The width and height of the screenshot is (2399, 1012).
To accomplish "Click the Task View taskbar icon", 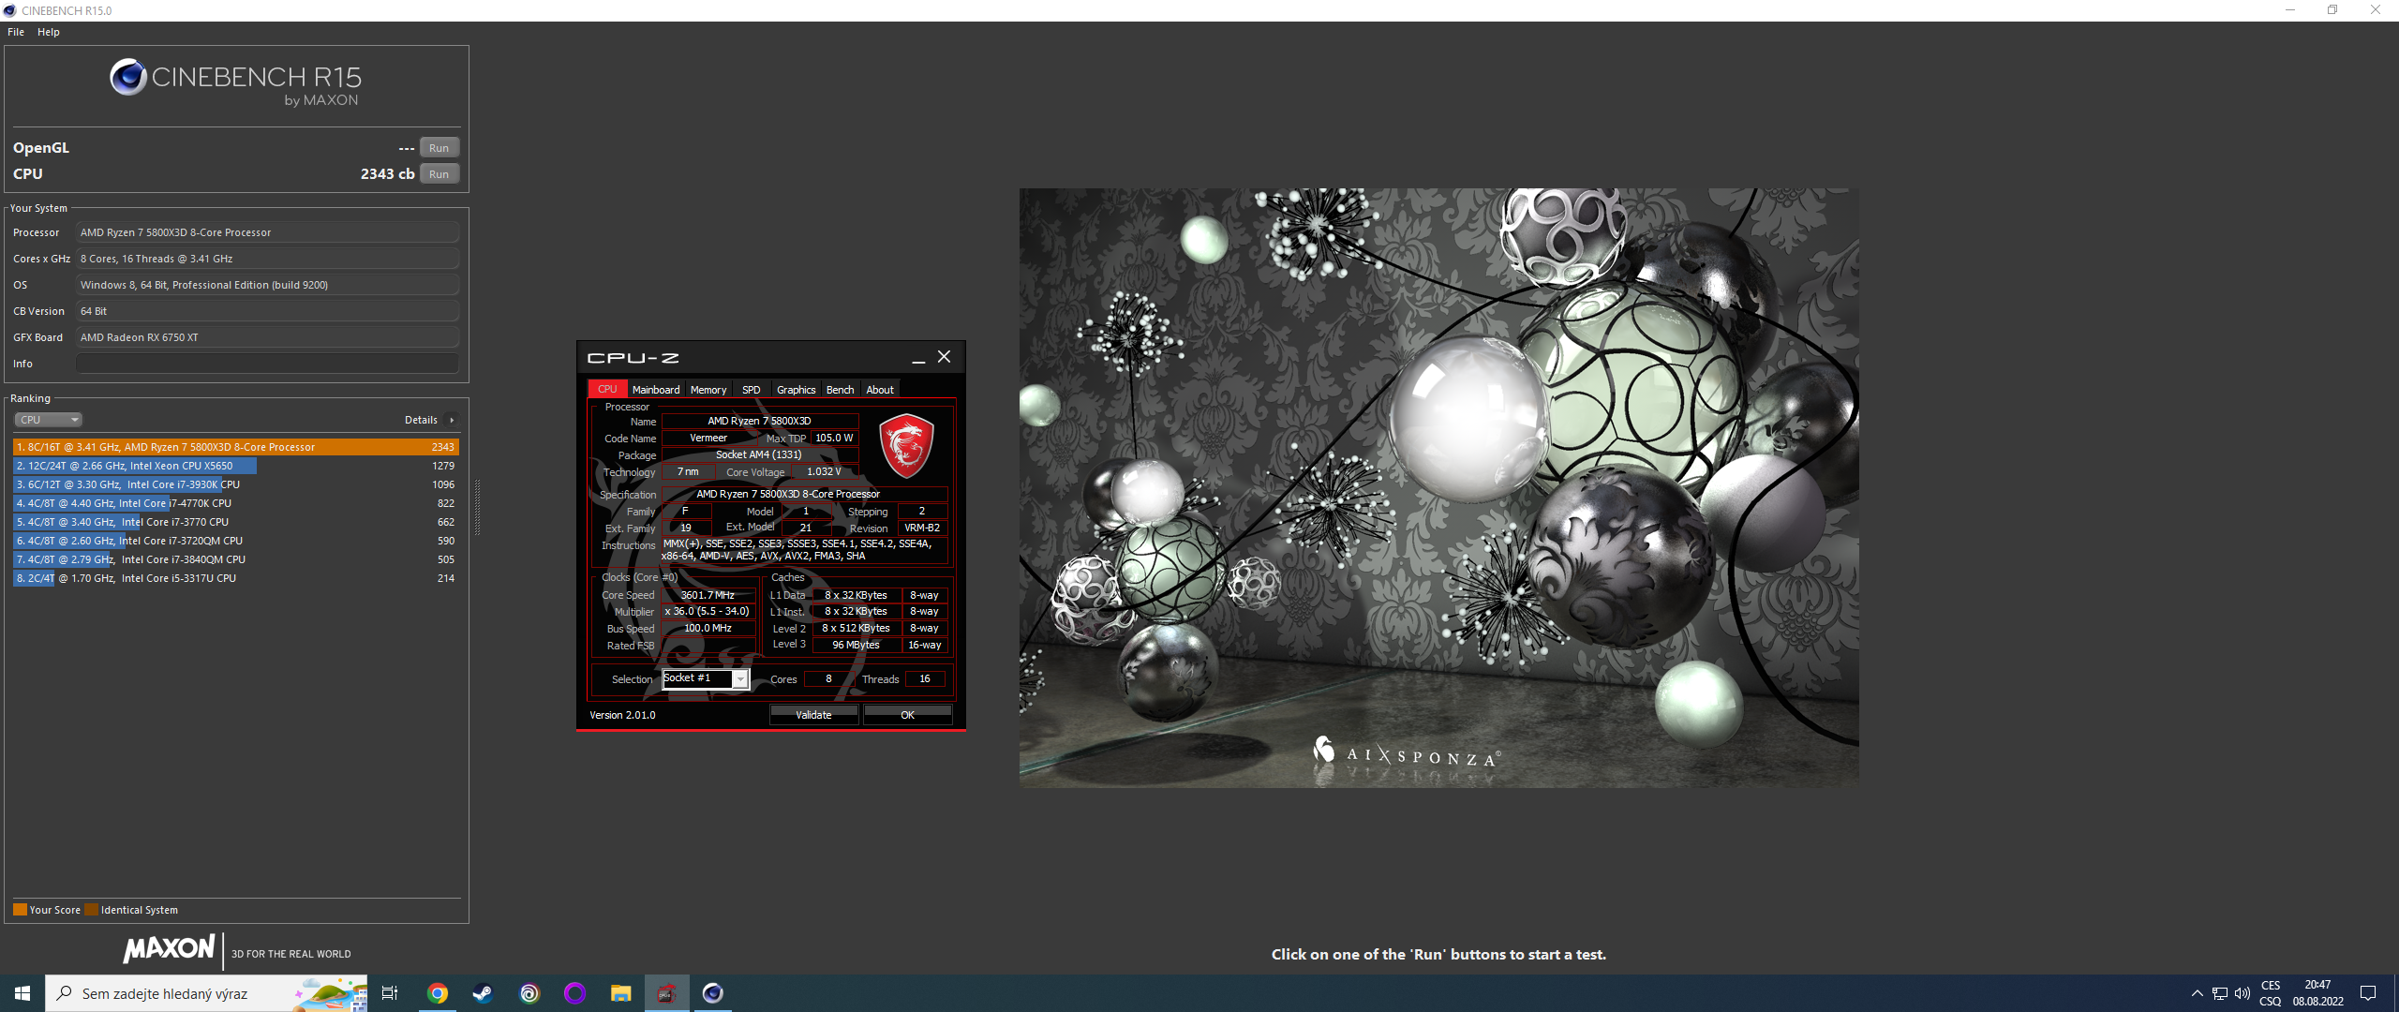I will tap(390, 993).
